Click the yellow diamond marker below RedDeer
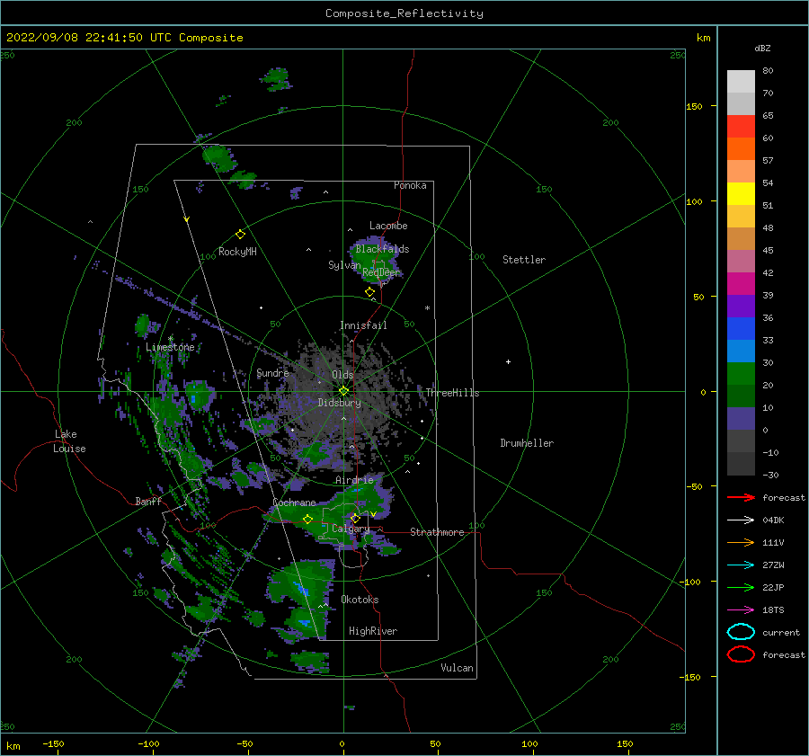The height and width of the screenshot is (756, 809). tap(369, 292)
